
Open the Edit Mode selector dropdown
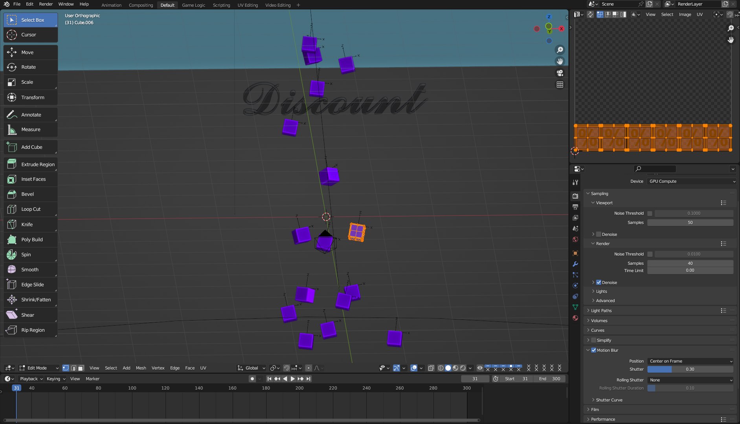click(39, 368)
